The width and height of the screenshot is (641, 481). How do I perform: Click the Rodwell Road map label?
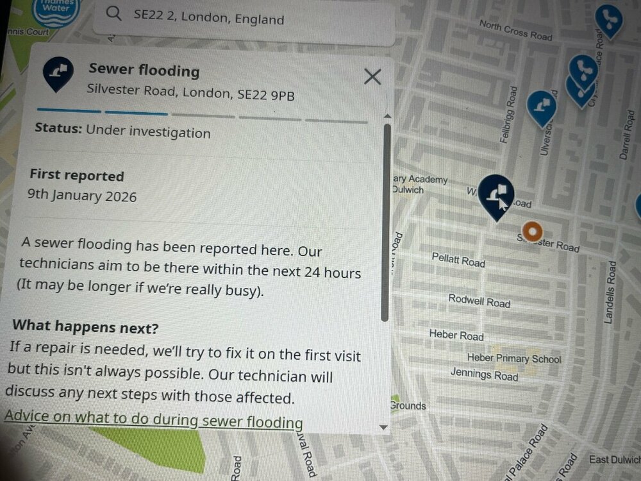tap(479, 301)
